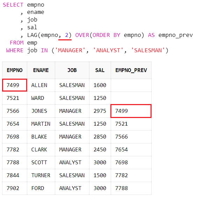Click the SELECT keyword in the query
The height and width of the screenshot is (197, 197).
tap(13, 5)
